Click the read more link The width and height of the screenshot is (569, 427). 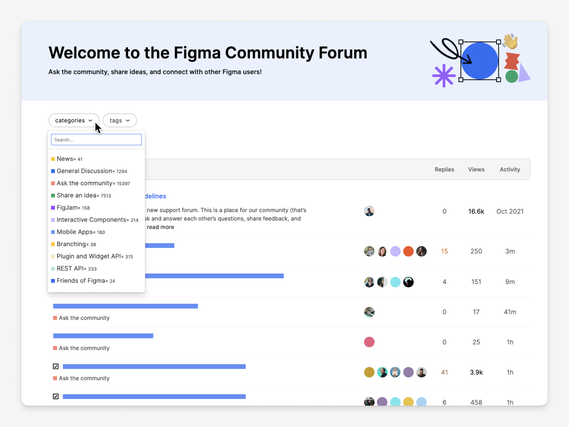tap(160, 227)
